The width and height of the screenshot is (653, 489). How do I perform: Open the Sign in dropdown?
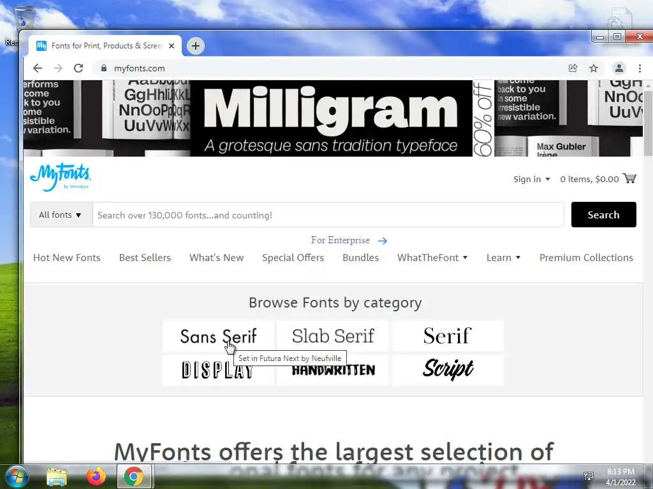(531, 179)
